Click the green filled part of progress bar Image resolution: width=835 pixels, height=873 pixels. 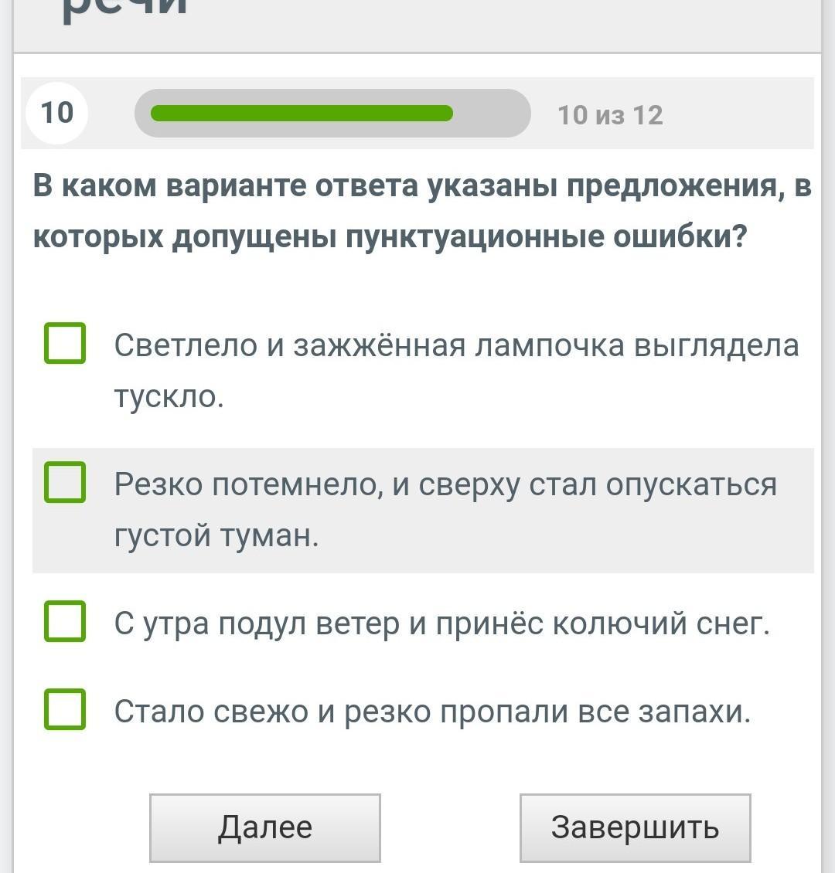(302, 114)
